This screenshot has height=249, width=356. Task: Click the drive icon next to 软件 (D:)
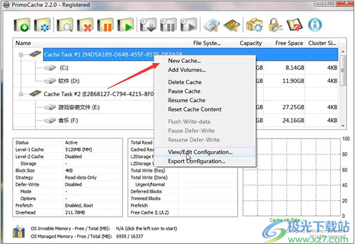[50, 80]
